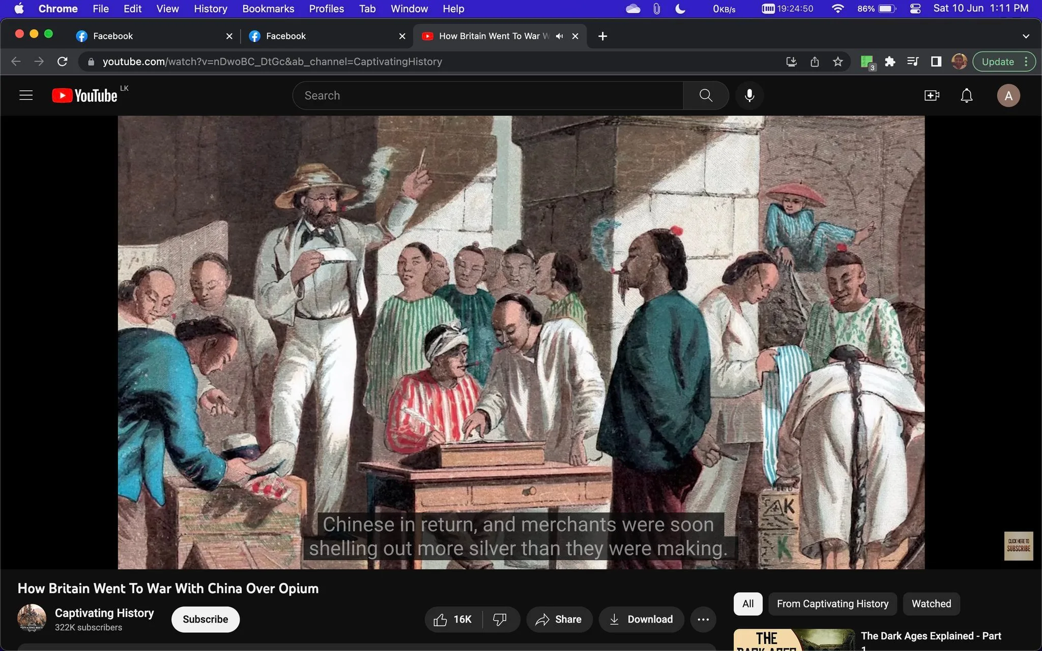Start a voice search with the microphone icon
Screen dimensions: 1042x651
click(748, 95)
